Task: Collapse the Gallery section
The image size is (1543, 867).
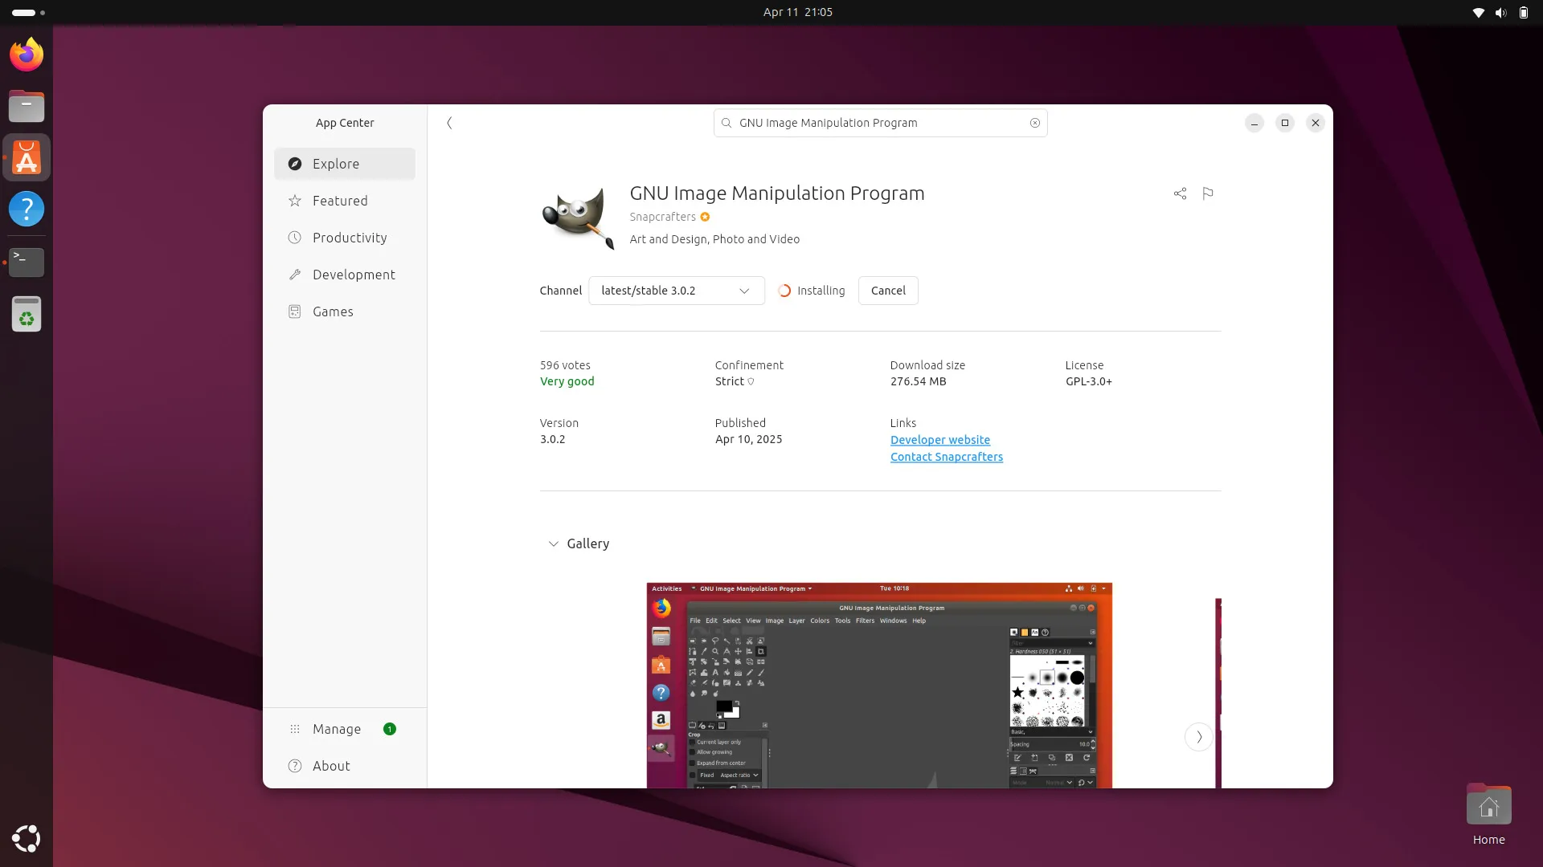Action: 553,544
